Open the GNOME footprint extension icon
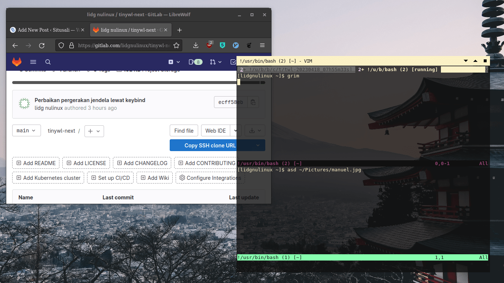The image size is (504, 283). pos(249,45)
